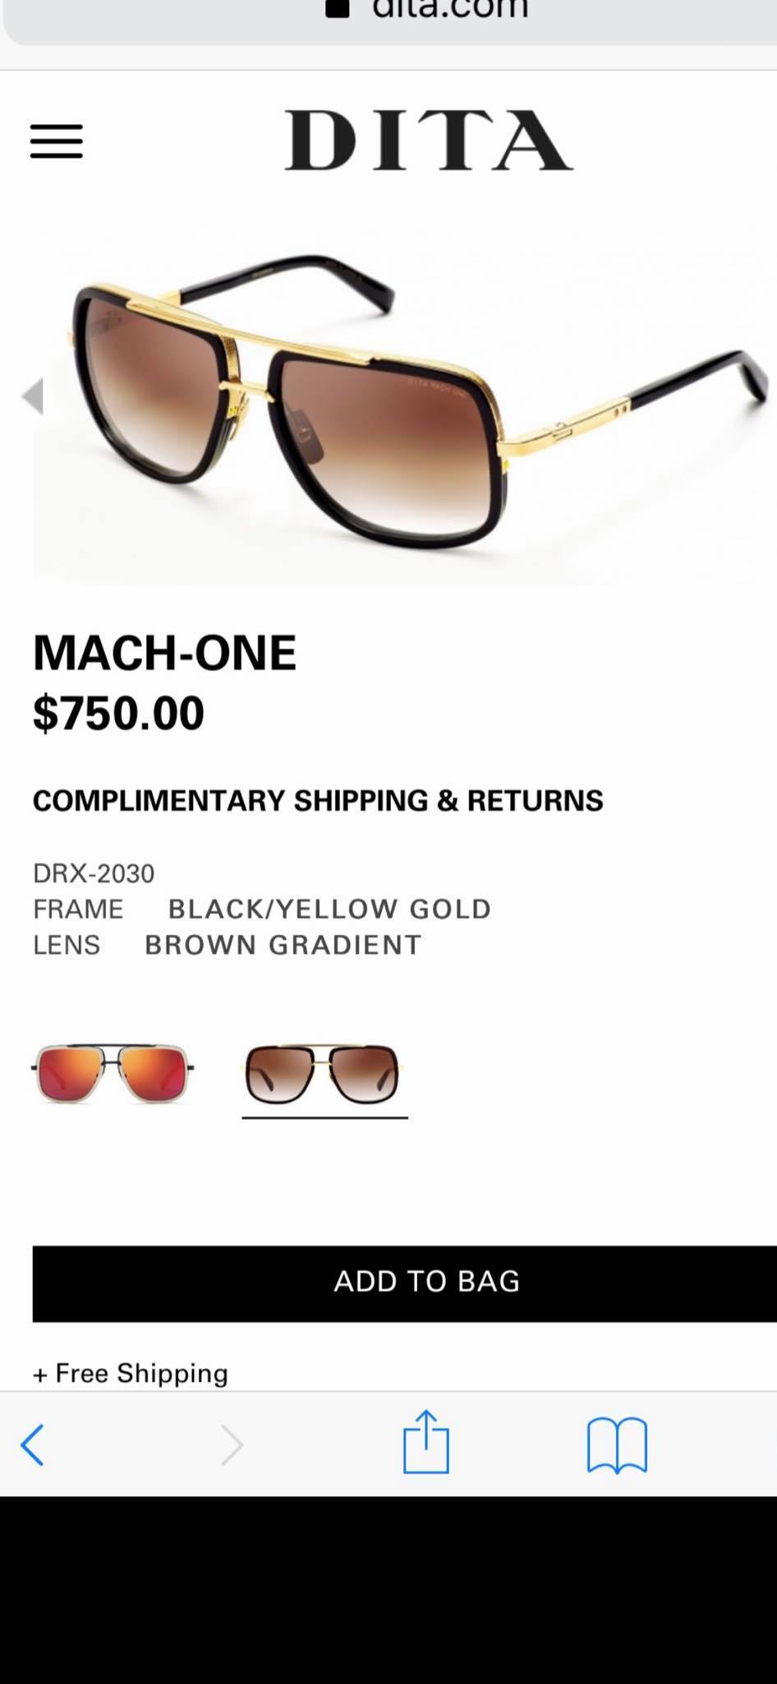
Task: Tap the Brown Gradient lens label
Action: click(x=283, y=945)
